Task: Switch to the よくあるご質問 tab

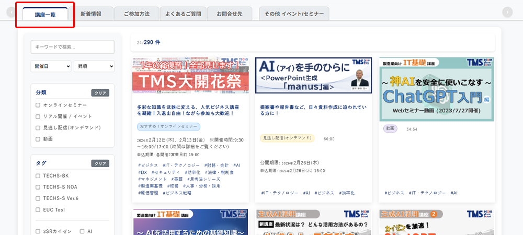Action: 181,14
